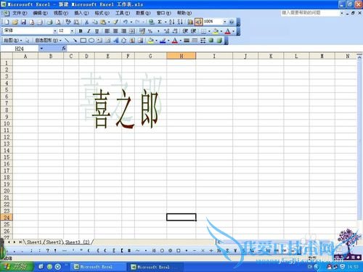Click Merge and Center in the formatting toolbar
363x272 pixels.
click(x=132, y=31)
